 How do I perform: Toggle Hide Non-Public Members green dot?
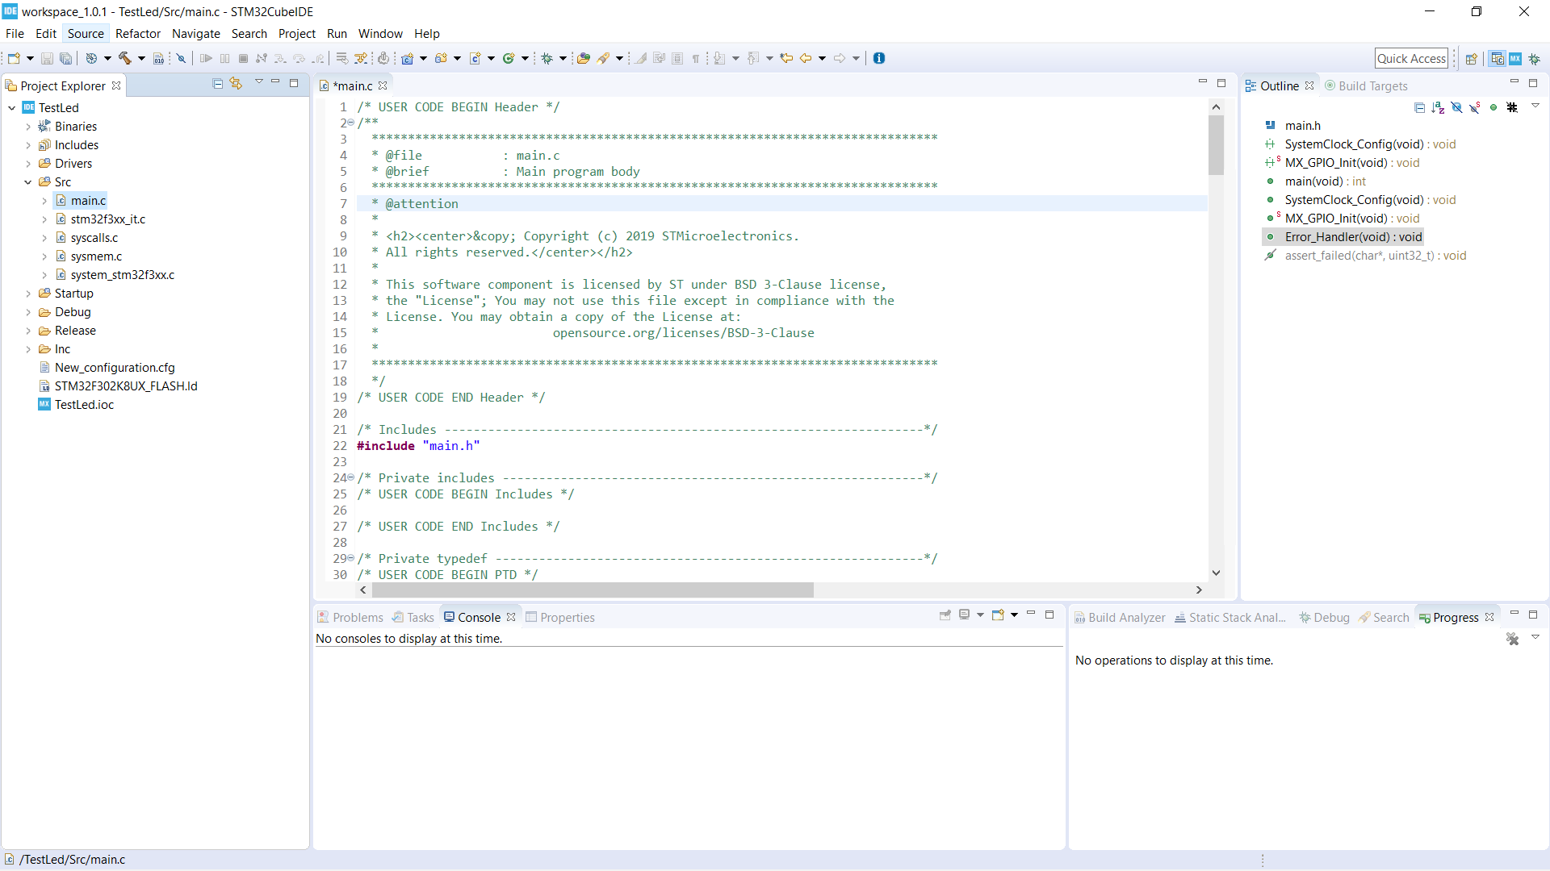[x=1493, y=107]
